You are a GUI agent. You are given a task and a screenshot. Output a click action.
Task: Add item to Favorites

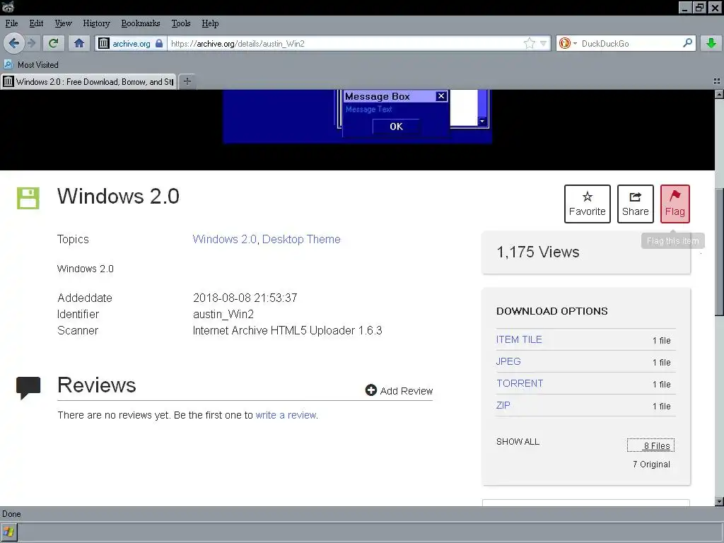(x=588, y=204)
